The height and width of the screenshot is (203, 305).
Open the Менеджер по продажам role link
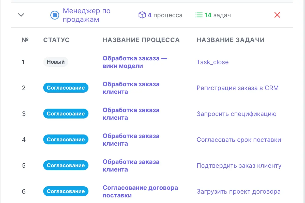(x=86, y=15)
